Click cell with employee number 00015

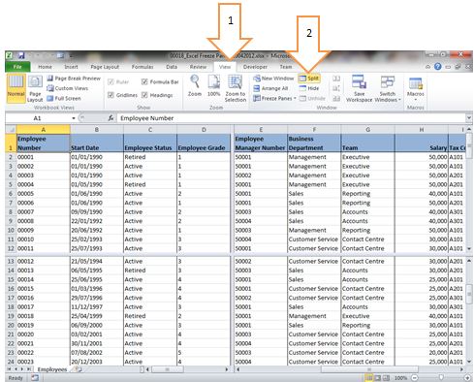point(44,288)
